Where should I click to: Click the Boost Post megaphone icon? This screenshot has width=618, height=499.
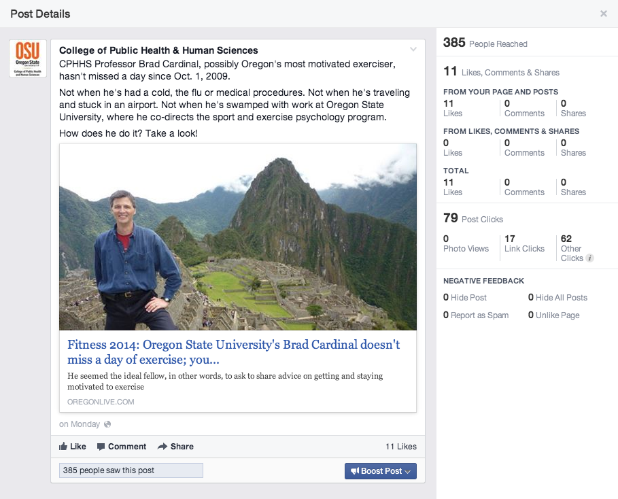coord(355,471)
